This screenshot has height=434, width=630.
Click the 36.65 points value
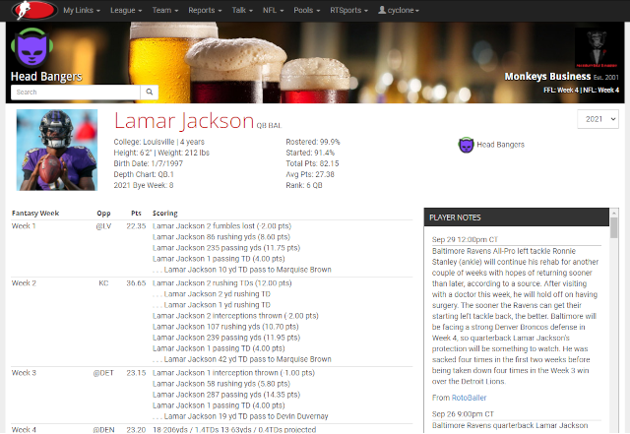[x=136, y=283]
